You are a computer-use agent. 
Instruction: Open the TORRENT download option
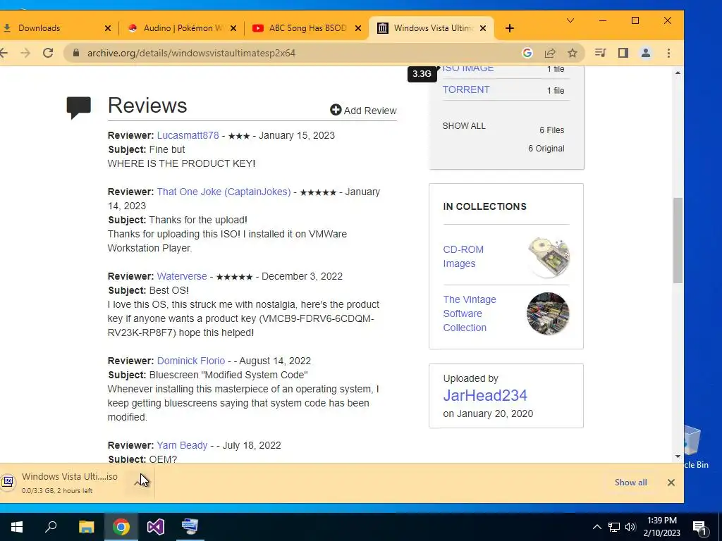coord(466,89)
